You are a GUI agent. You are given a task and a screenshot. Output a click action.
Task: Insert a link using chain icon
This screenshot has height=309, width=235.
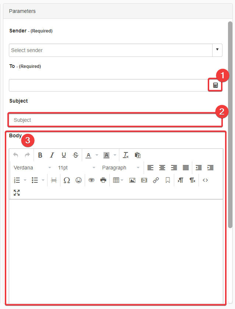pyautogui.click(x=156, y=180)
